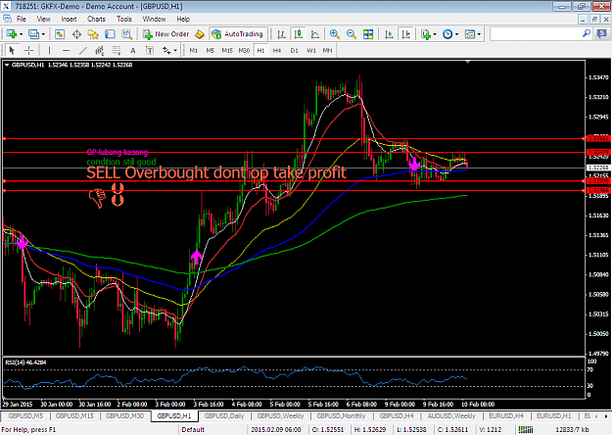Open the Strategy Tester magnifier icon
This screenshot has width=612, height=435.
[x=127, y=34]
